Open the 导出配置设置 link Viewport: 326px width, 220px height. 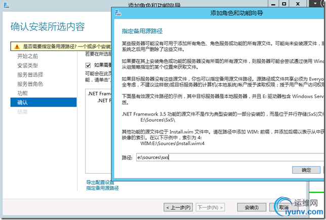point(100,182)
